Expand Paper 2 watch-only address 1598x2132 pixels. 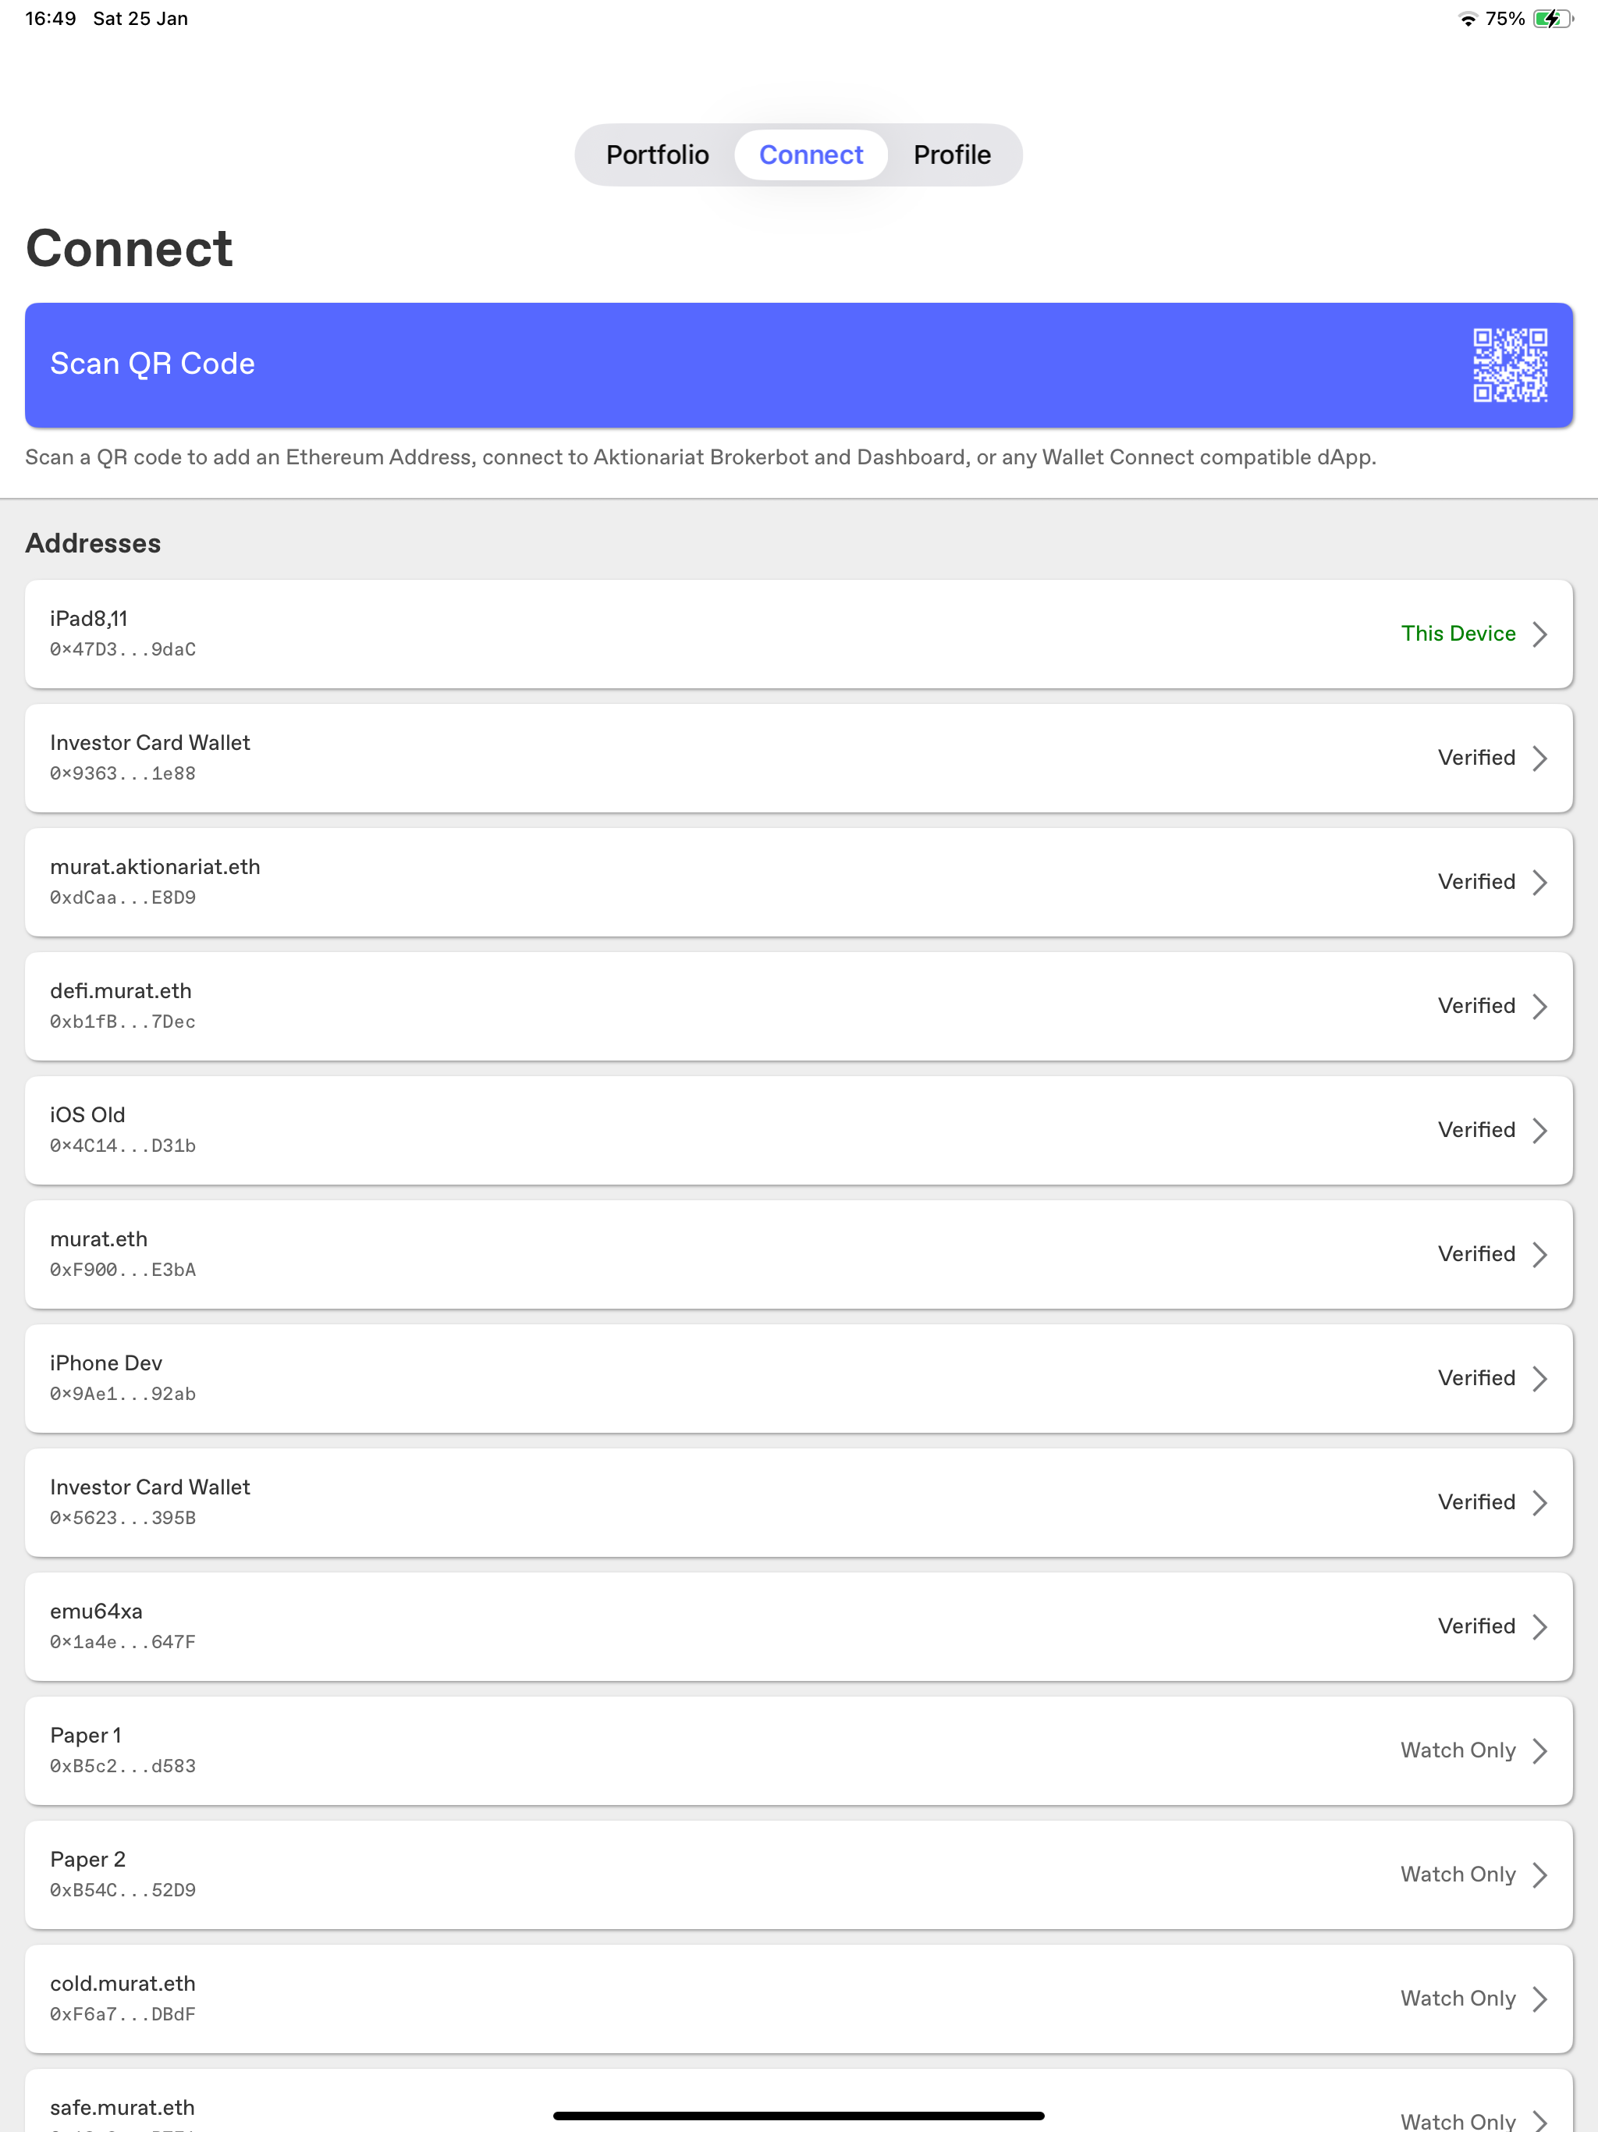coord(799,1874)
